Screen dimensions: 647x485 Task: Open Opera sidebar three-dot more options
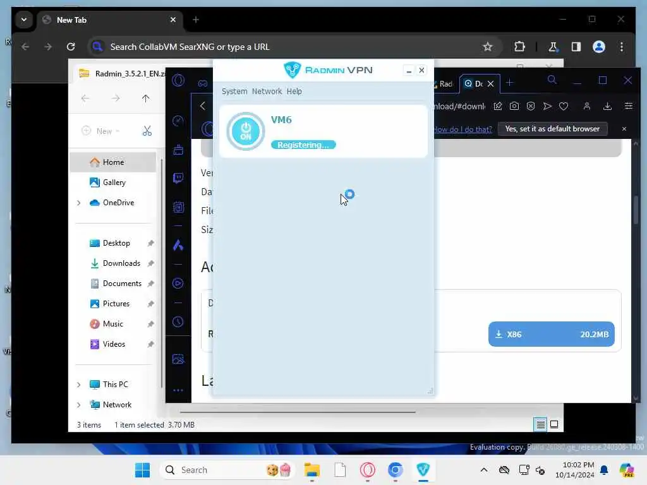(x=178, y=390)
